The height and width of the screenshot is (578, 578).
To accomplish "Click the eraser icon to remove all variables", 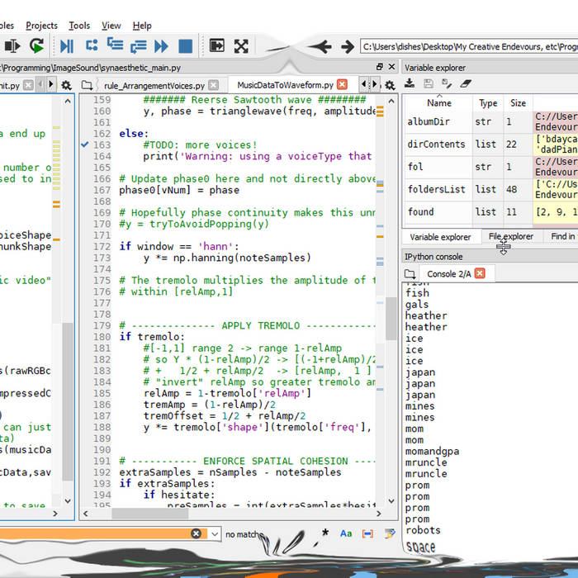I will tap(466, 83).
